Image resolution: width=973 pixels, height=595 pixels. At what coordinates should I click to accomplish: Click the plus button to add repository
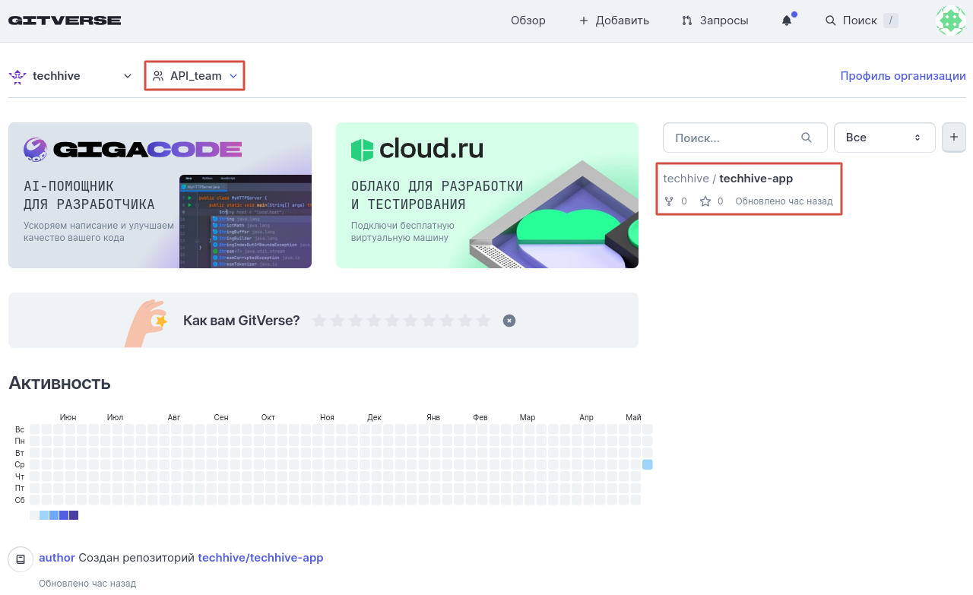click(x=954, y=138)
